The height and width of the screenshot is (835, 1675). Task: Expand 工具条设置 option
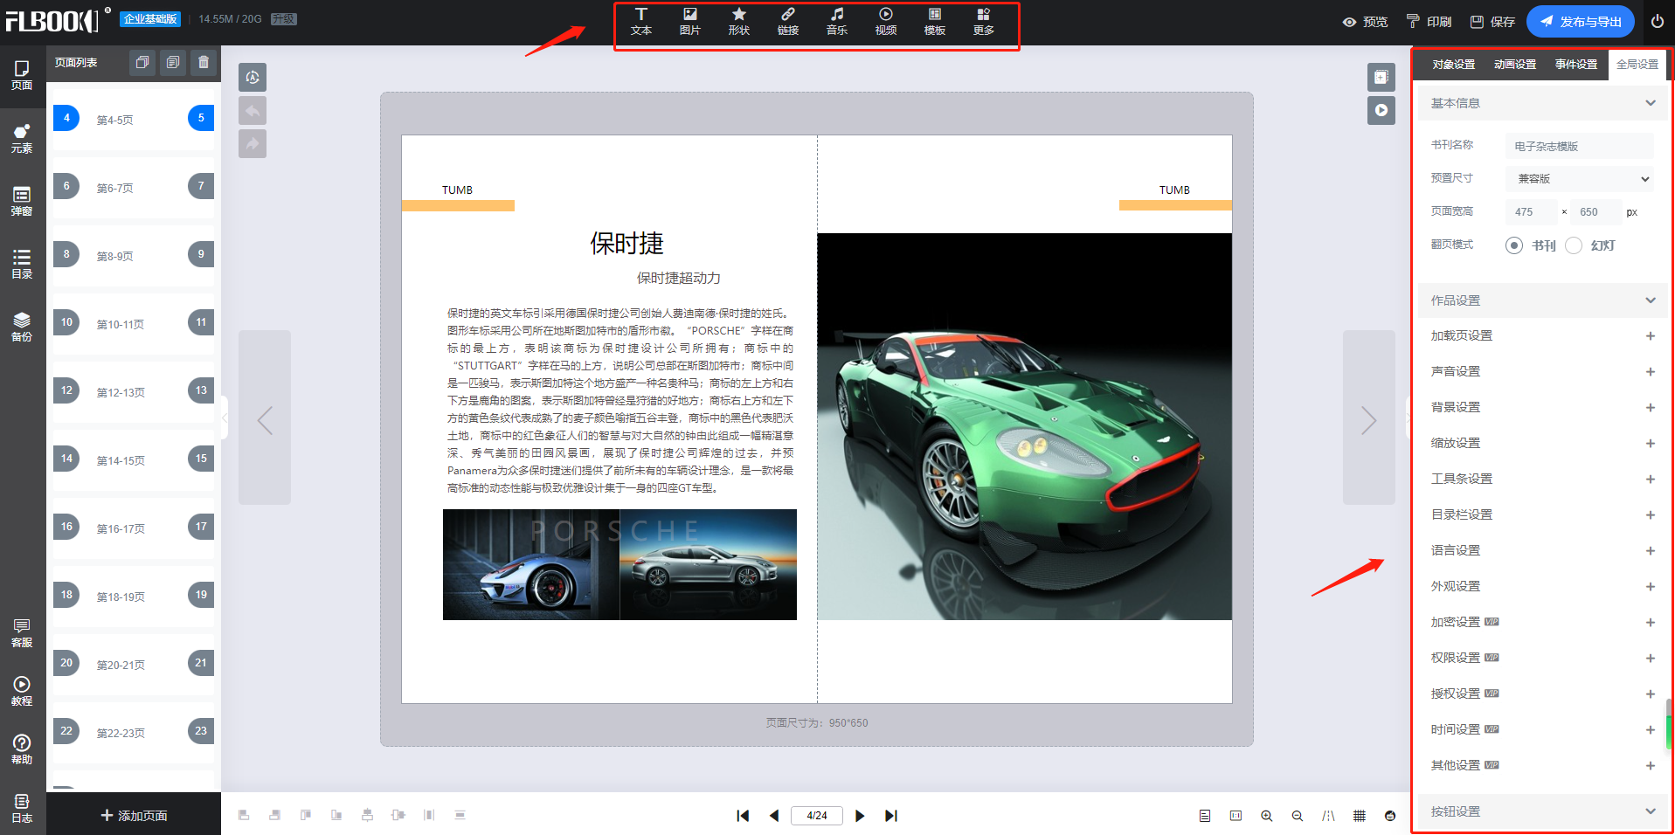coord(1651,480)
